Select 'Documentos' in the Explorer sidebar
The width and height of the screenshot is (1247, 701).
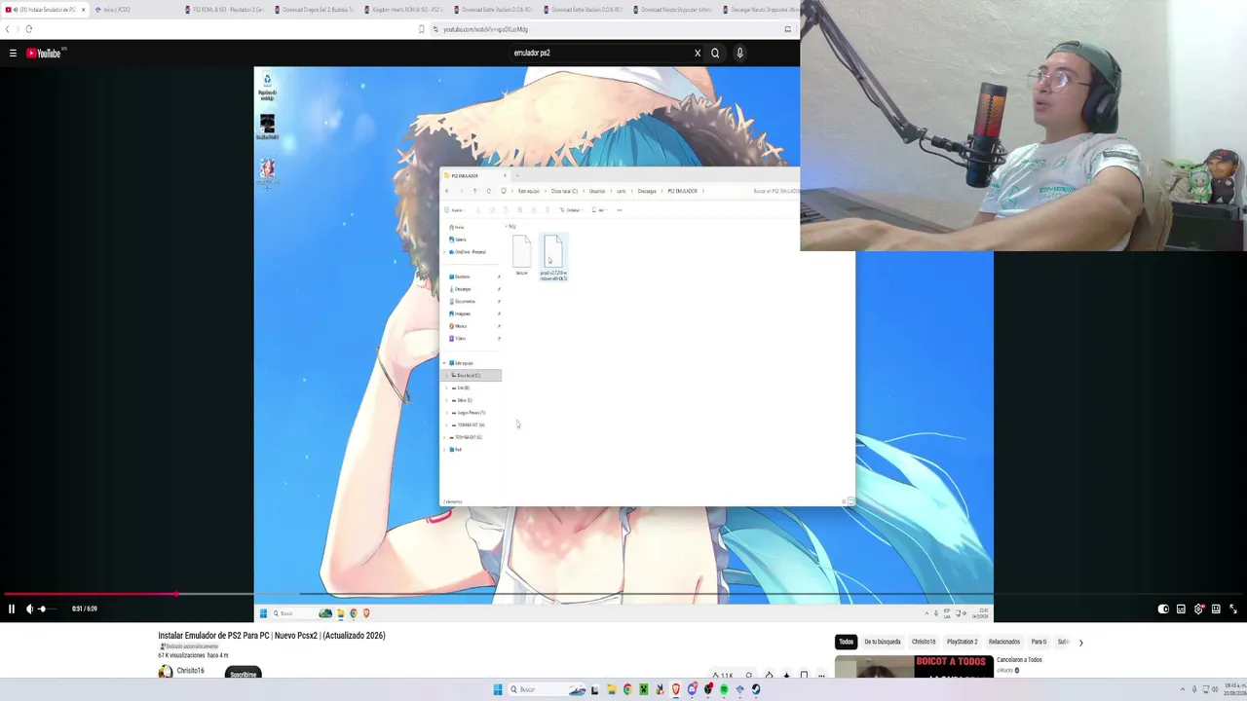[x=465, y=302]
